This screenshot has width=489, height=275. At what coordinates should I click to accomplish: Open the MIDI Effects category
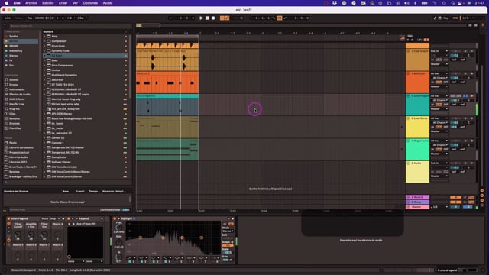[x=17, y=99]
